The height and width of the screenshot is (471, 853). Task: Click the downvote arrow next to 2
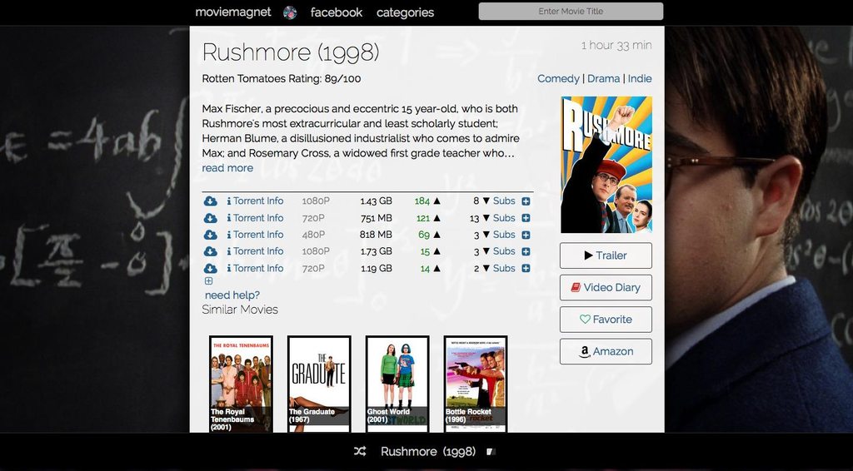[486, 268]
